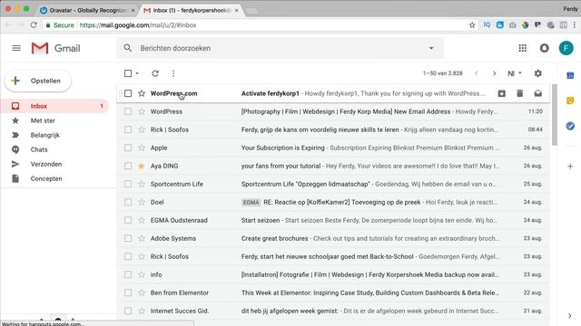This screenshot has height=326, width=581.
Task: Open the WordPress New Email Address message
Action: (x=333, y=111)
